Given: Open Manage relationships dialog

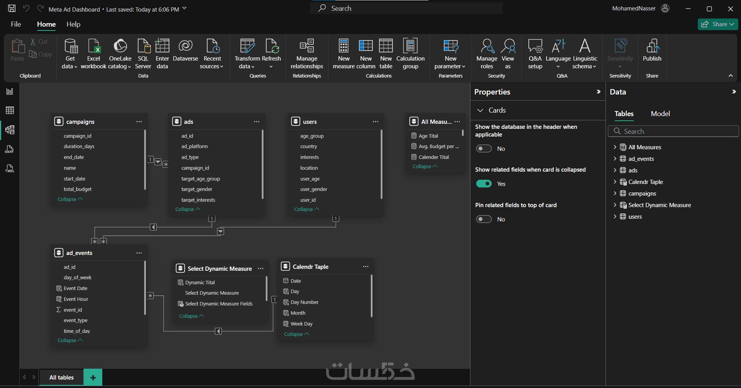Looking at the screenshot, I should click(307, 54).
